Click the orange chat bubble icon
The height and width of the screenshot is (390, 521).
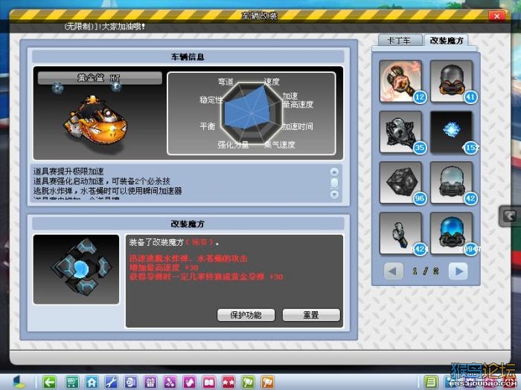tap(268, 382)
